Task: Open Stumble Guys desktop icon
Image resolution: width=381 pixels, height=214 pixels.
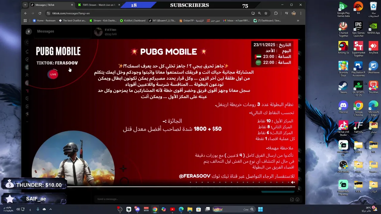Action: [343, 69]
